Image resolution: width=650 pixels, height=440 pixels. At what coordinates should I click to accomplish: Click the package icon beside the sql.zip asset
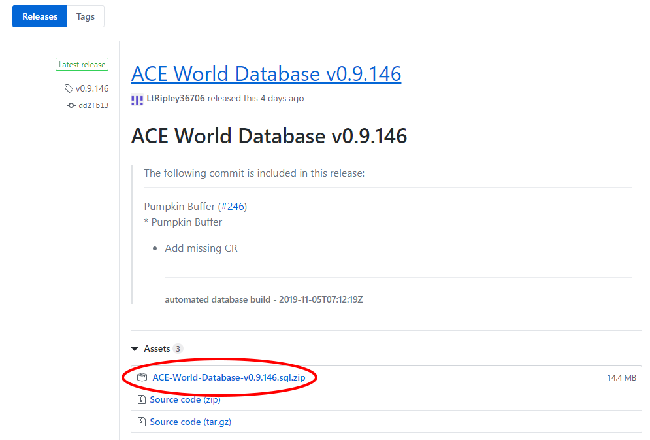(142, 377)
